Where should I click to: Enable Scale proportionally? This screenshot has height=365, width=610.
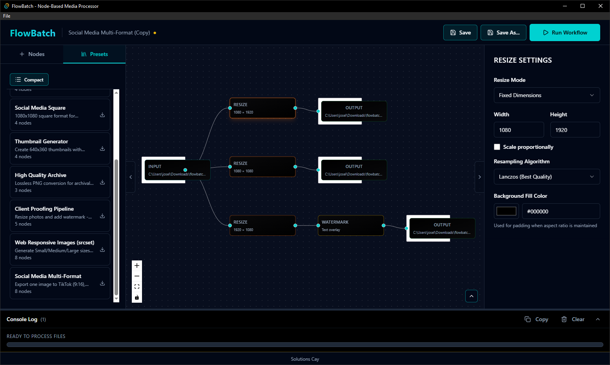pyautogui.click(x=497, y=147)
